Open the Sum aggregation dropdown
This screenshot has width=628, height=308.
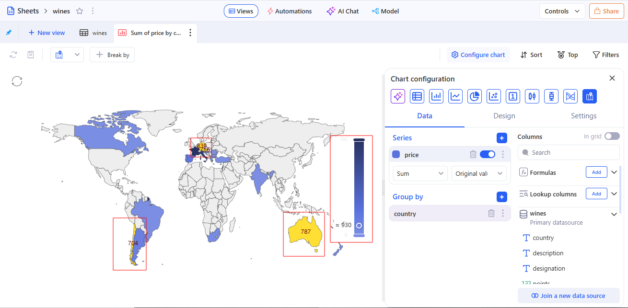pyautogui.click(x=420, y=173)
